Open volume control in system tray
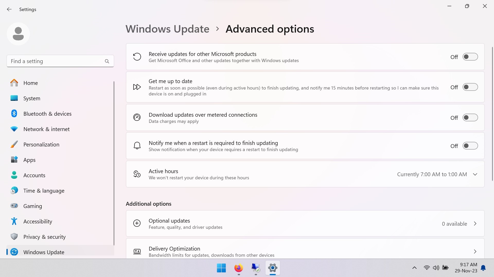The height and width of the screenshot is (277, 494). (x=436, y=268)
